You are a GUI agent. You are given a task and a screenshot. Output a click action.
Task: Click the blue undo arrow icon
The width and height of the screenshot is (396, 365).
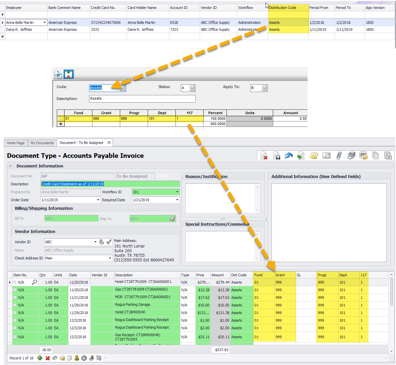pyautogui.click(x=289, y=156)
